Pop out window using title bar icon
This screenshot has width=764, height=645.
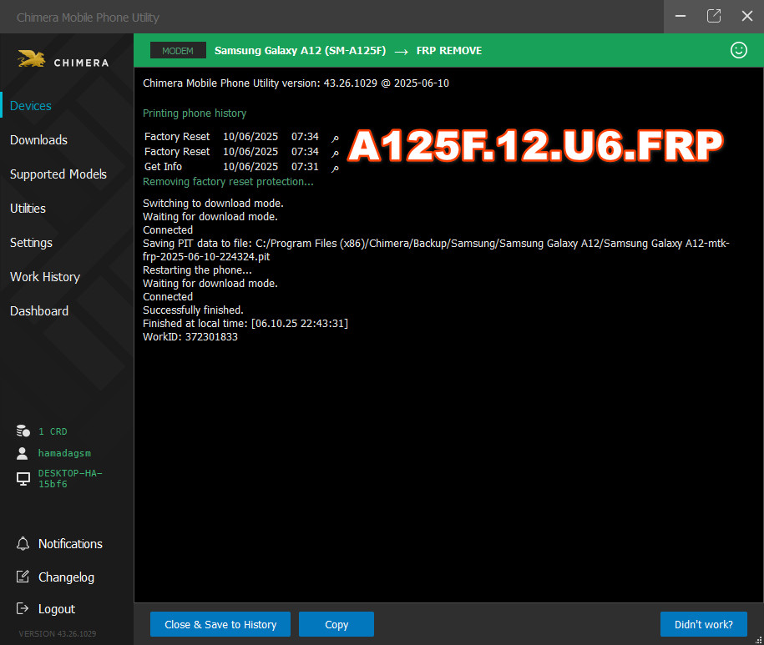(714, 16)
